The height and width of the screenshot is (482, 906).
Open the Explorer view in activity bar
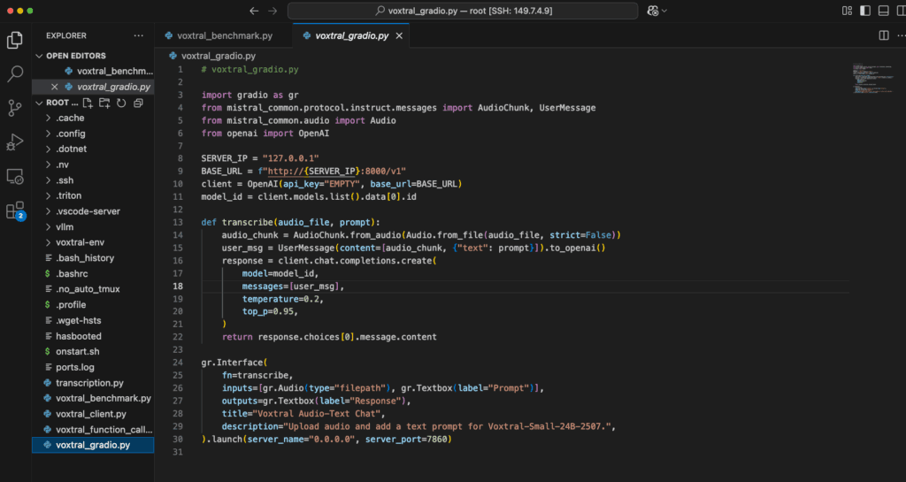click(15, 40)
